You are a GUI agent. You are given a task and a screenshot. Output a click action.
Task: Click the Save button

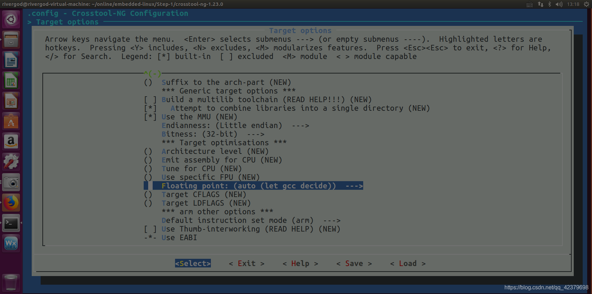click(x=354, y=264)
